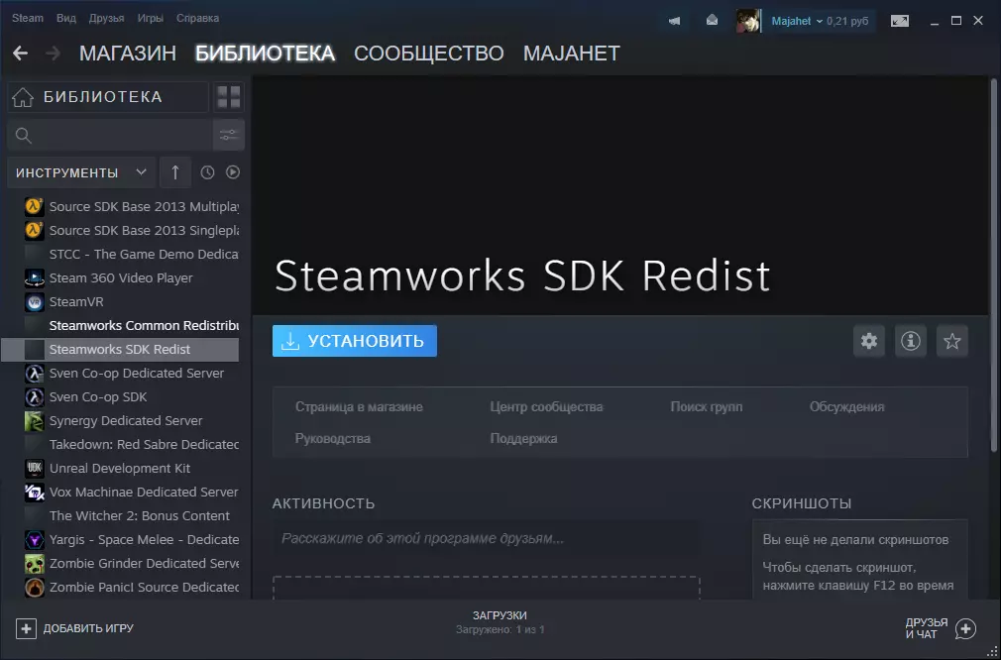
Task: Click the Steam 360 Video Player icon
Action: (35, 278)
